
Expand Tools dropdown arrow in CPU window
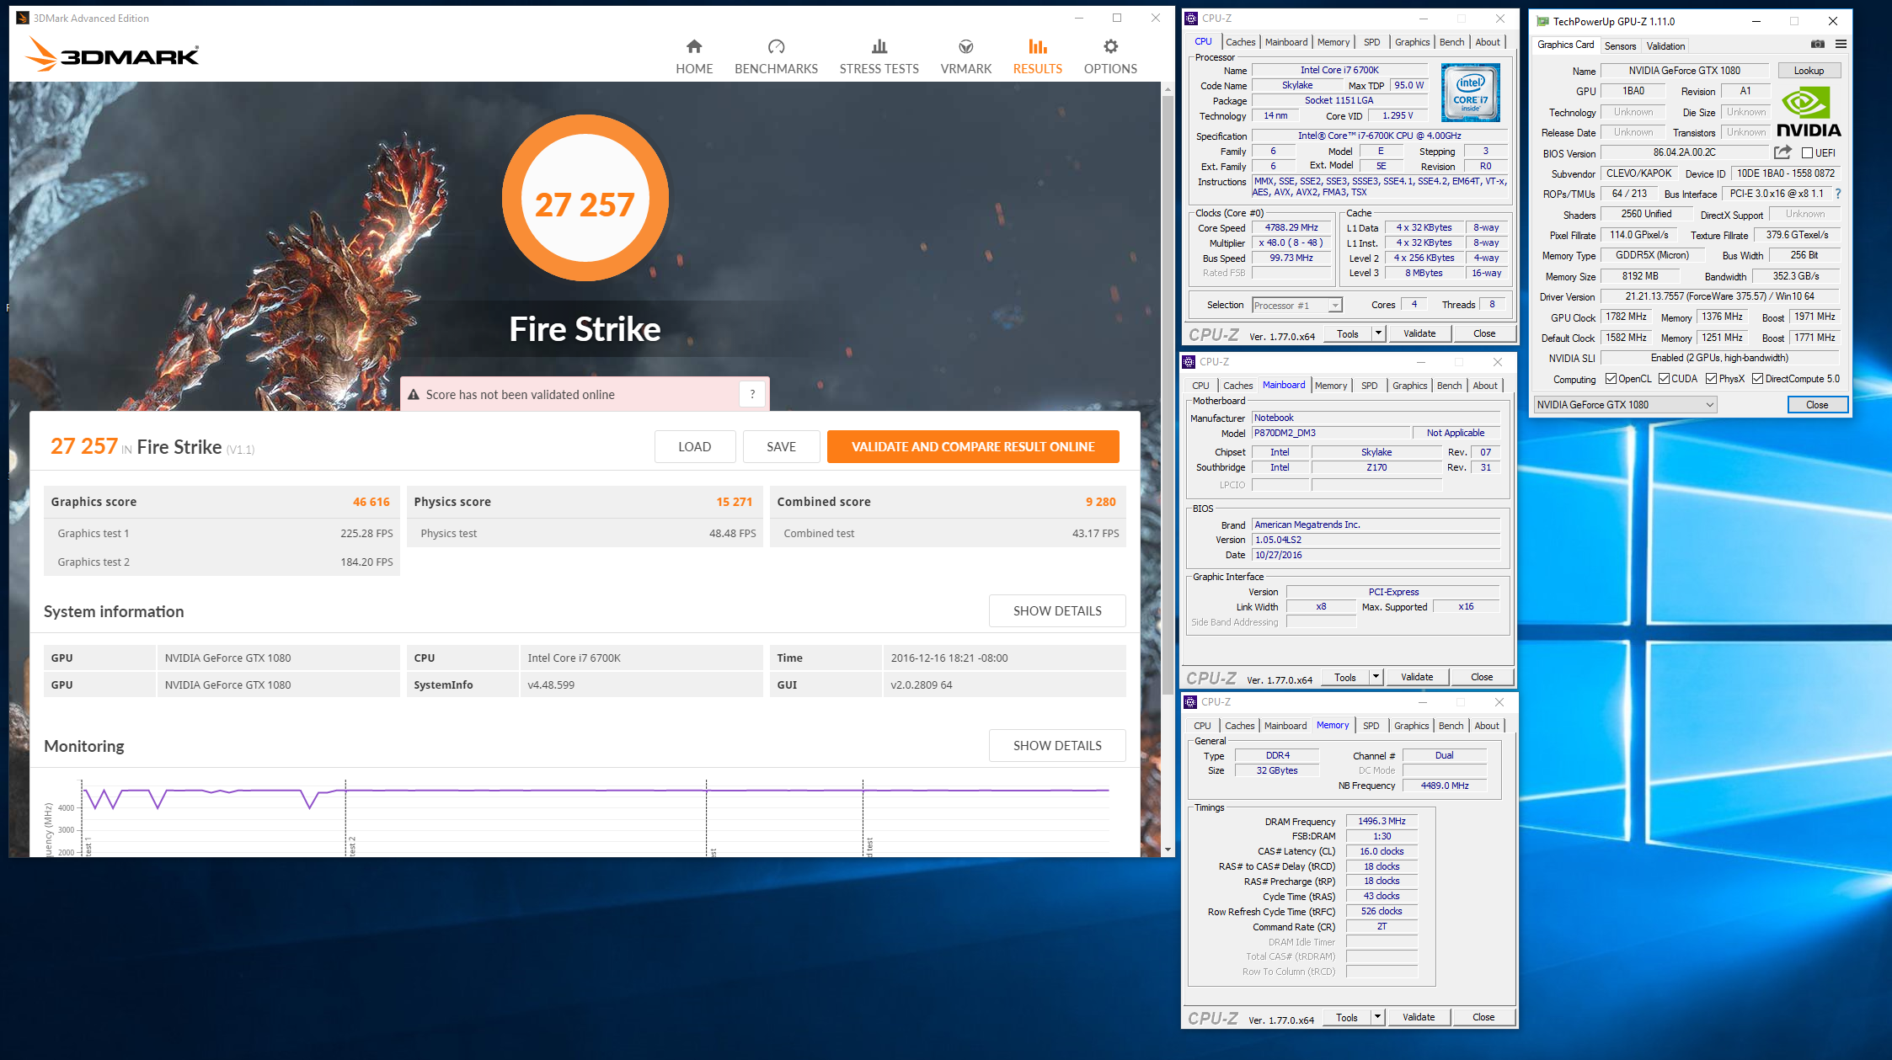(1378, 334)
